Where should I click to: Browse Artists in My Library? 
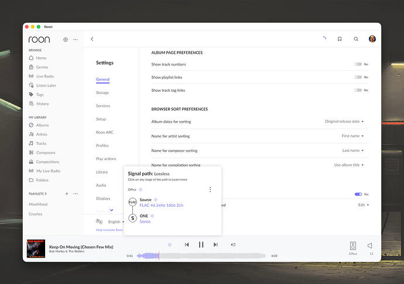coord(38,134)
